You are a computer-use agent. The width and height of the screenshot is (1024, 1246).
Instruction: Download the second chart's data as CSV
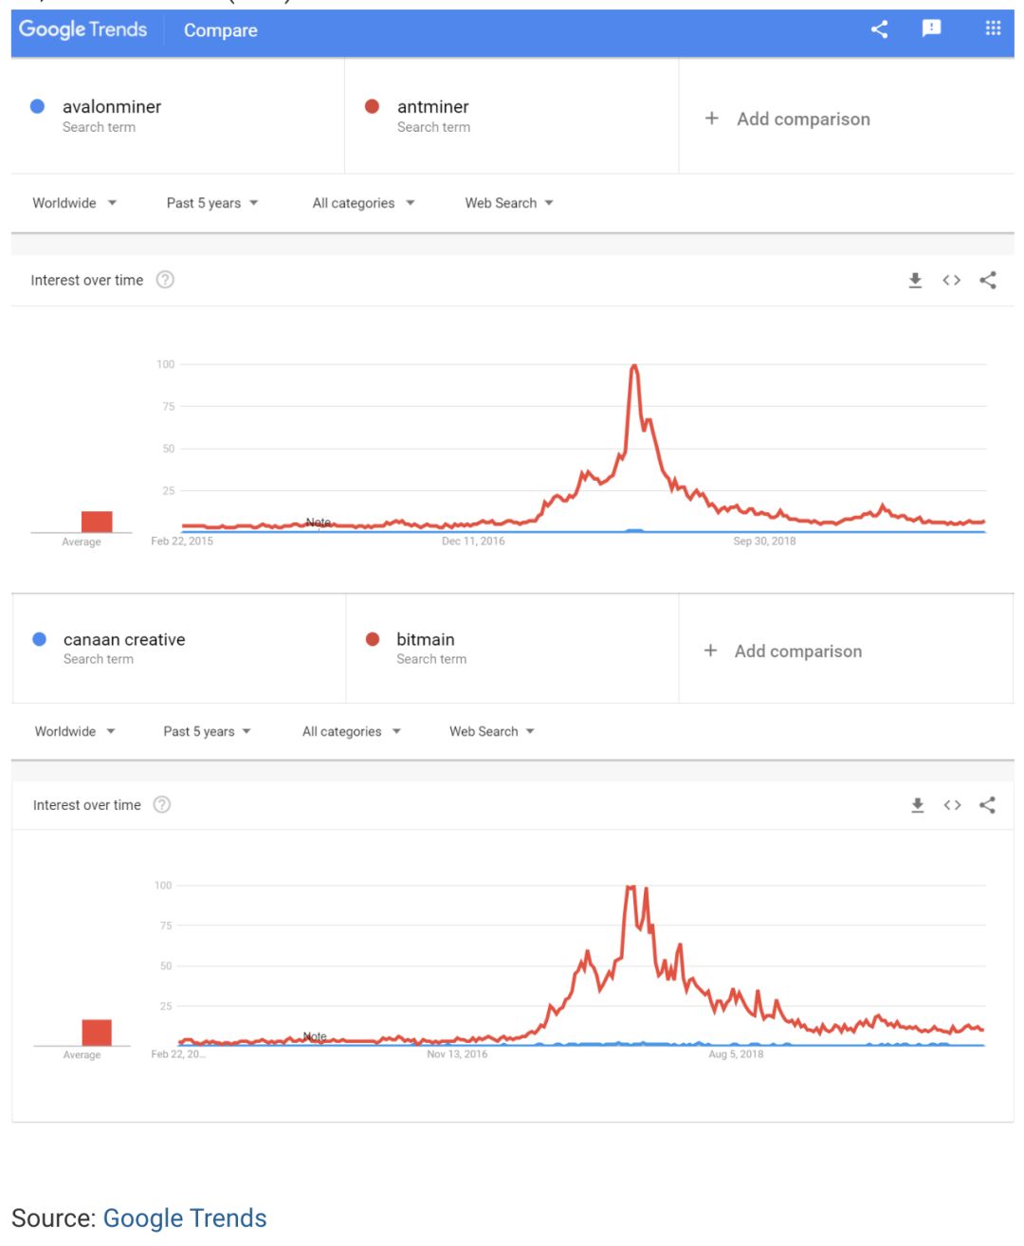917,805
